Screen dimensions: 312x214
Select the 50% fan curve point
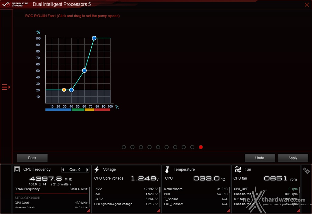click(84, 70)
